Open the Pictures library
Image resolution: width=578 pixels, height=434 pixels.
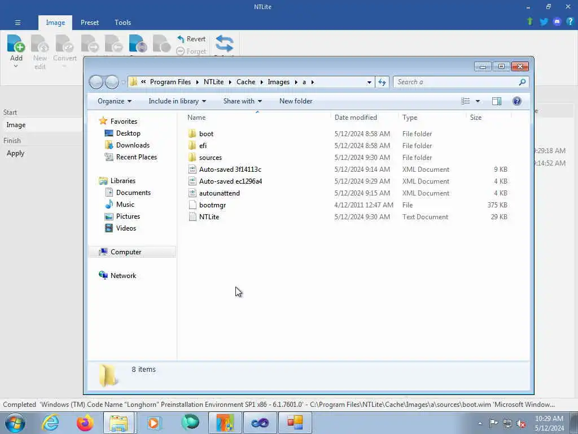click(128, 216)
